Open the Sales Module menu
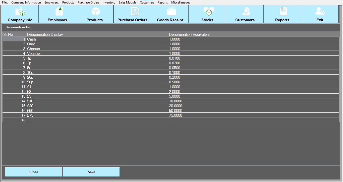The image size is (343, 182). pyautogui.click(x=128, y=3)
